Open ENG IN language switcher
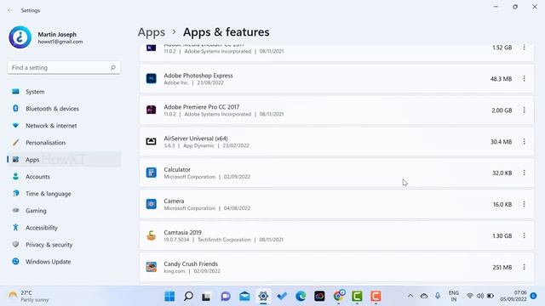 coord(454,296)
